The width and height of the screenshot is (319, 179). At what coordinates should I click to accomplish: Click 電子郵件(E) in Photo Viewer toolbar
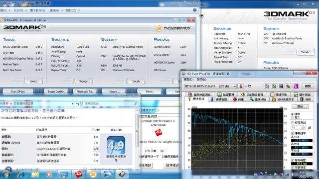[x=37, y=10]
